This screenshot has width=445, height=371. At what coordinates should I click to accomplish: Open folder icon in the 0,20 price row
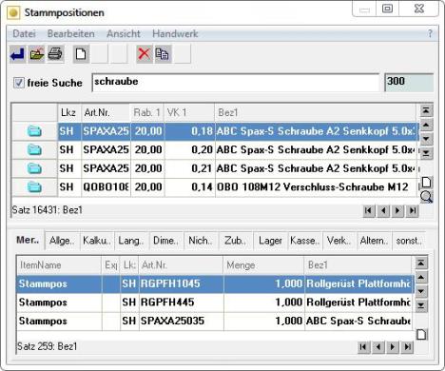(34, 149)
